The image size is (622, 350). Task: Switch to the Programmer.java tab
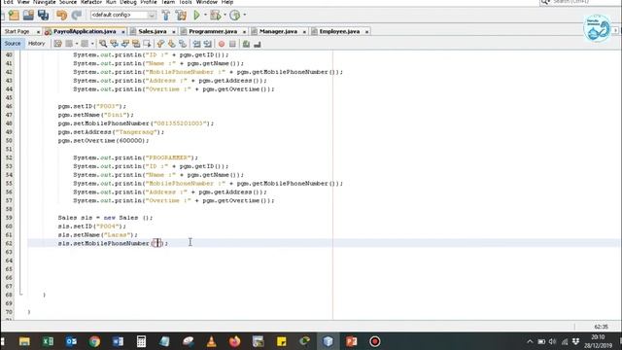pyautogui.click(x=213, y=31)
